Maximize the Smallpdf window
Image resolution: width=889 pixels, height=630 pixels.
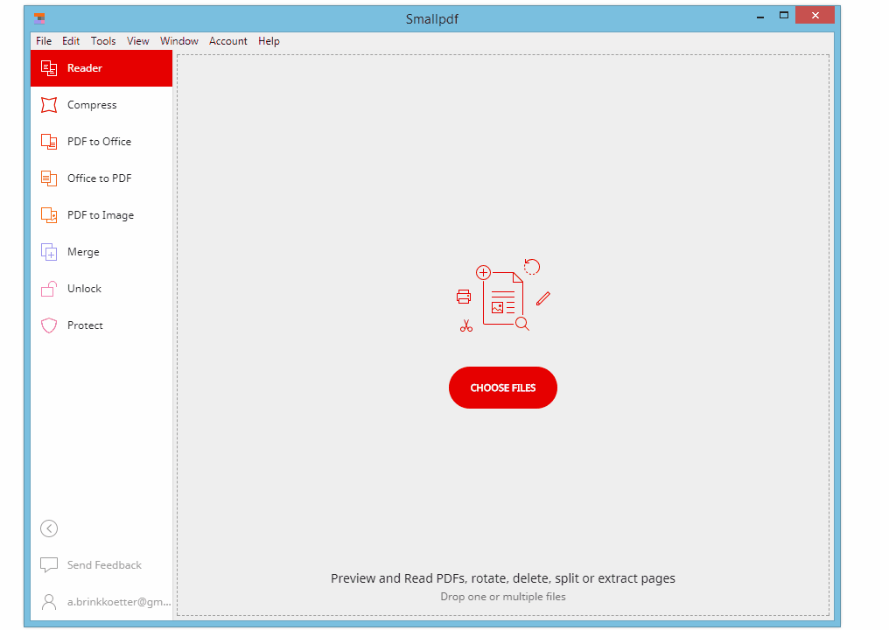click(783, 15)
